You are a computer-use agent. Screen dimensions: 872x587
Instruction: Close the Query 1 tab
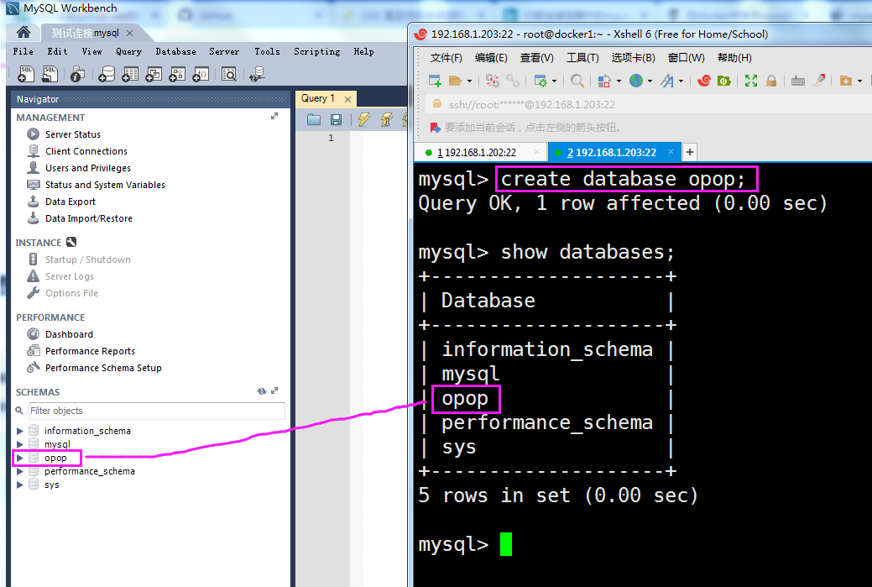point(347,99)
